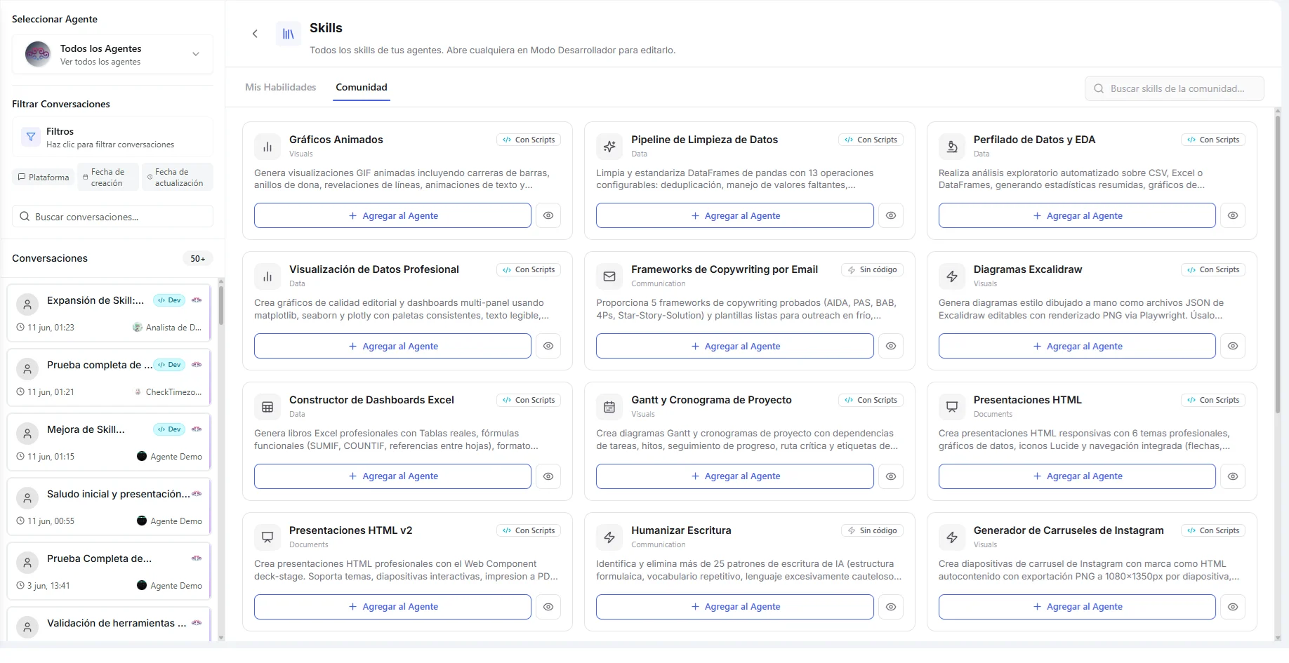
Task: Open the Fecha de creación filter
Action: [x=107, y=178]
